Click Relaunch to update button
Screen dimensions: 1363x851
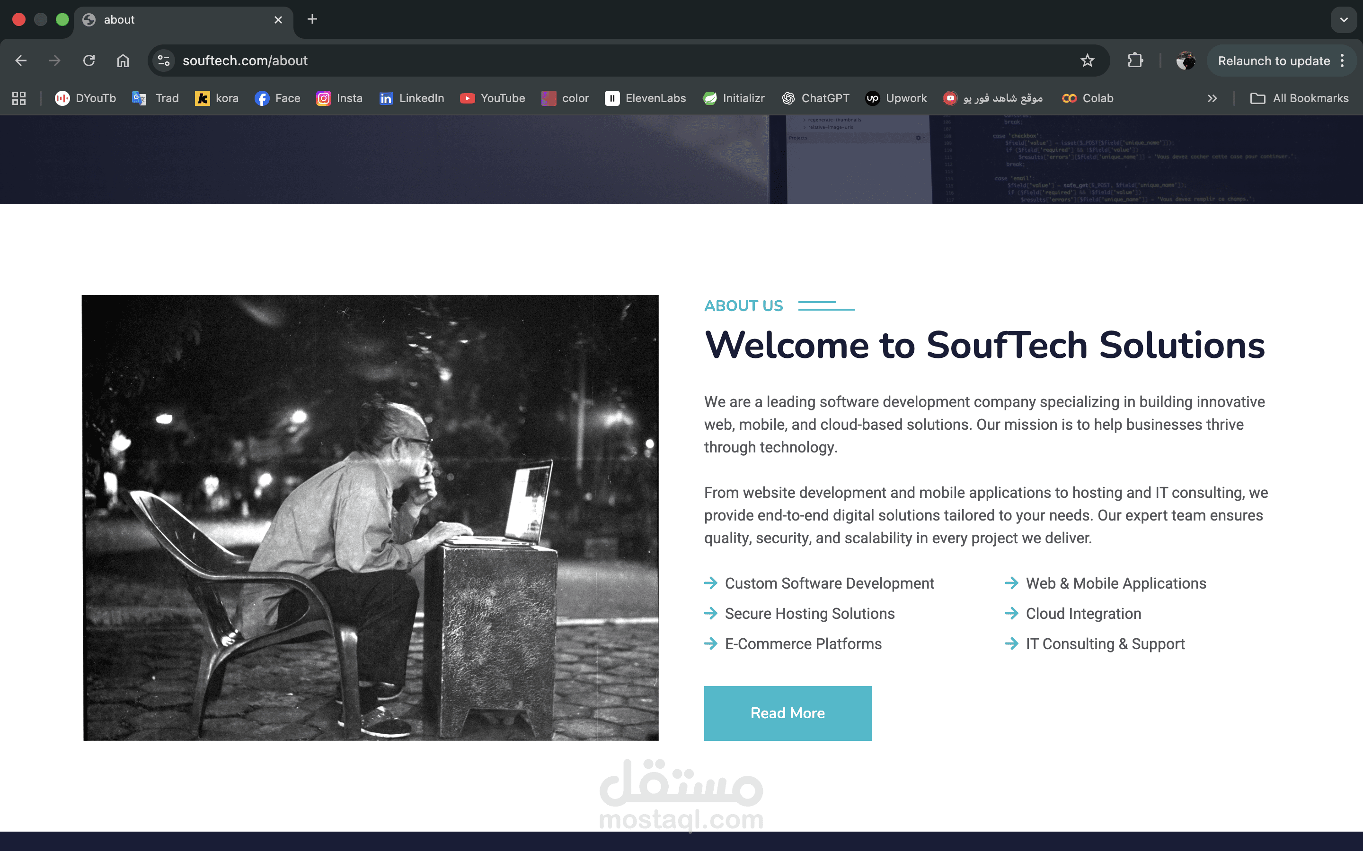click(1274, 61)
